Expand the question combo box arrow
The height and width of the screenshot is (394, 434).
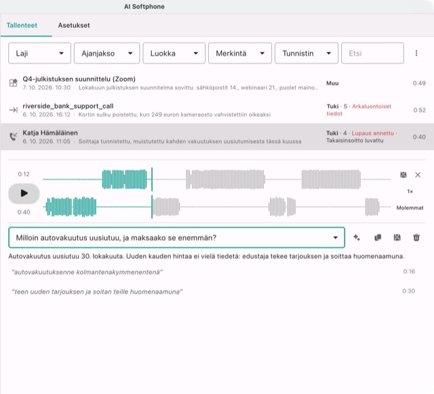335,237
